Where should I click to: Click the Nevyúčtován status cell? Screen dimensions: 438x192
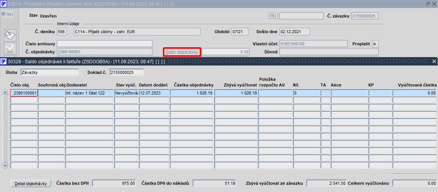(x=127, y=93)
